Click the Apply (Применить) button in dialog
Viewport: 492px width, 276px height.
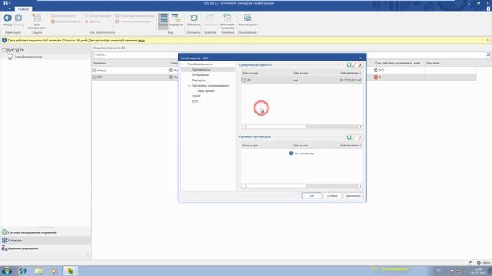353,196
